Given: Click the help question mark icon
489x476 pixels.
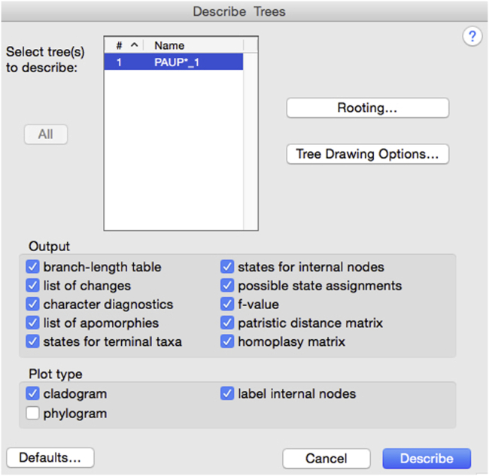Looking at the screenshot, I should point(472,37).
